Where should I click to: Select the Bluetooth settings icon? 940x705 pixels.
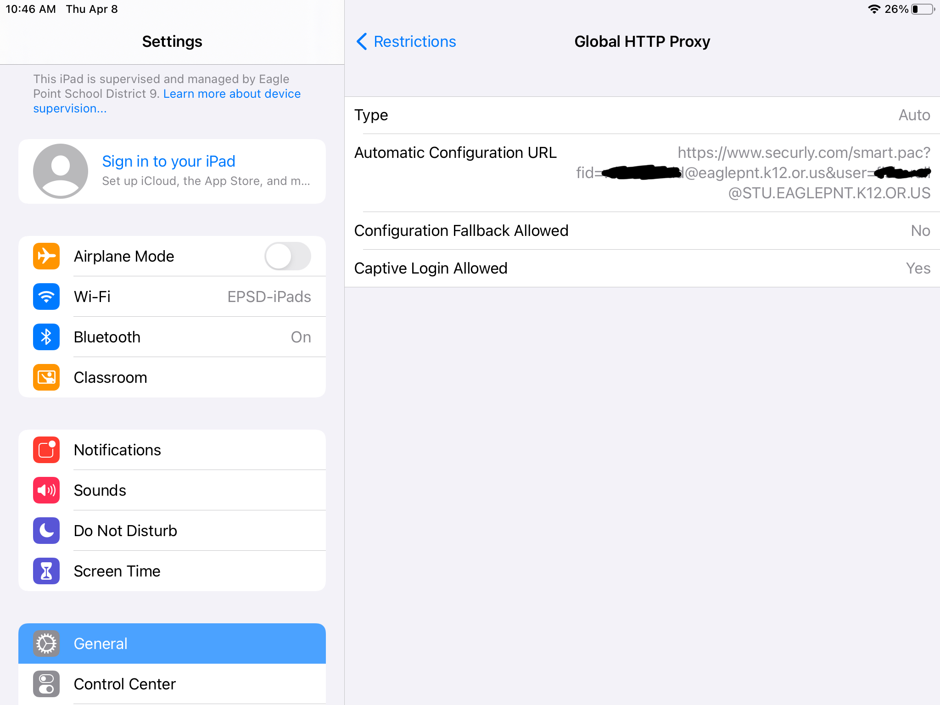[x=46, y=337]
